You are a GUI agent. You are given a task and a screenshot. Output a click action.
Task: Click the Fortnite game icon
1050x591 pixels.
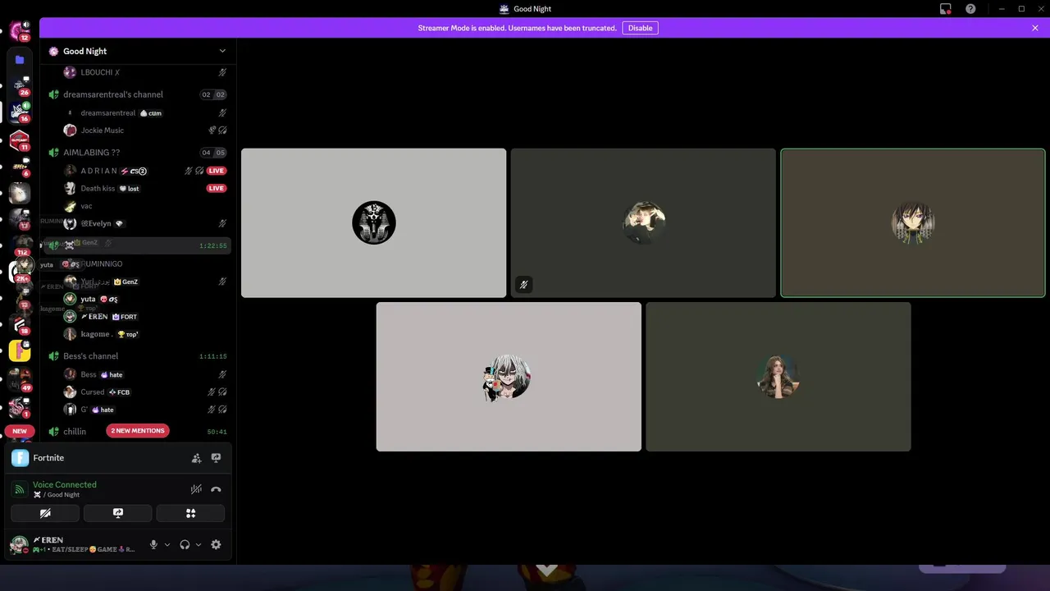click(x=20, y=458)
